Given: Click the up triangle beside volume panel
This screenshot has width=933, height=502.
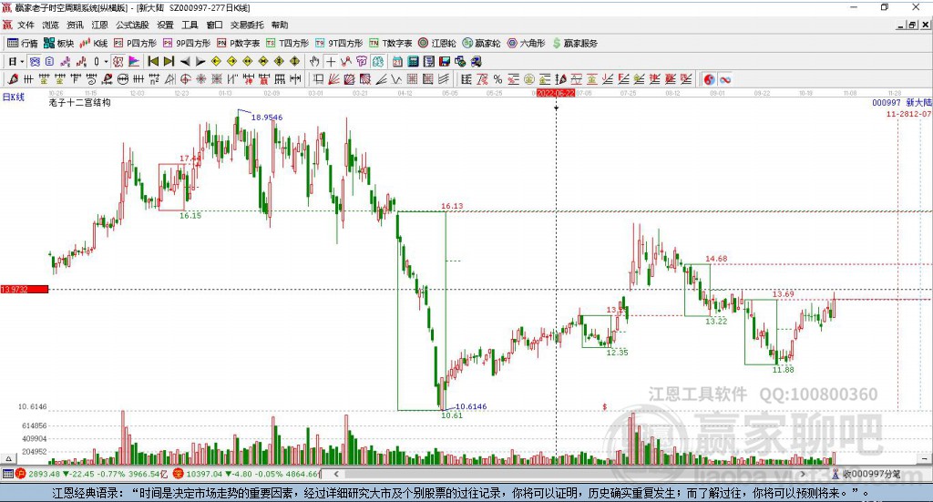Looking at the screenshot, I should [x=8, y=458].
